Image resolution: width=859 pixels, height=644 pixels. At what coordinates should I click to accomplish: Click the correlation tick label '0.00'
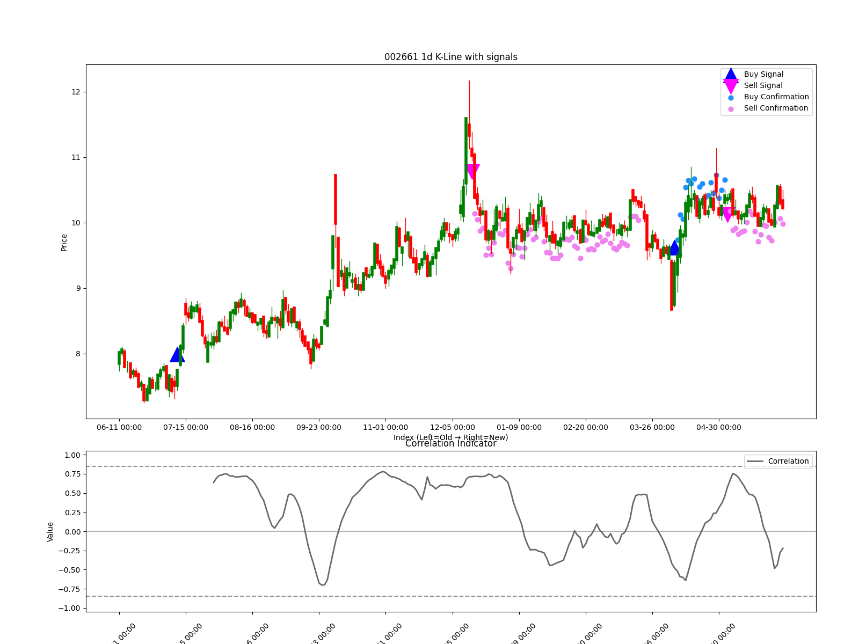pos(72,532)
